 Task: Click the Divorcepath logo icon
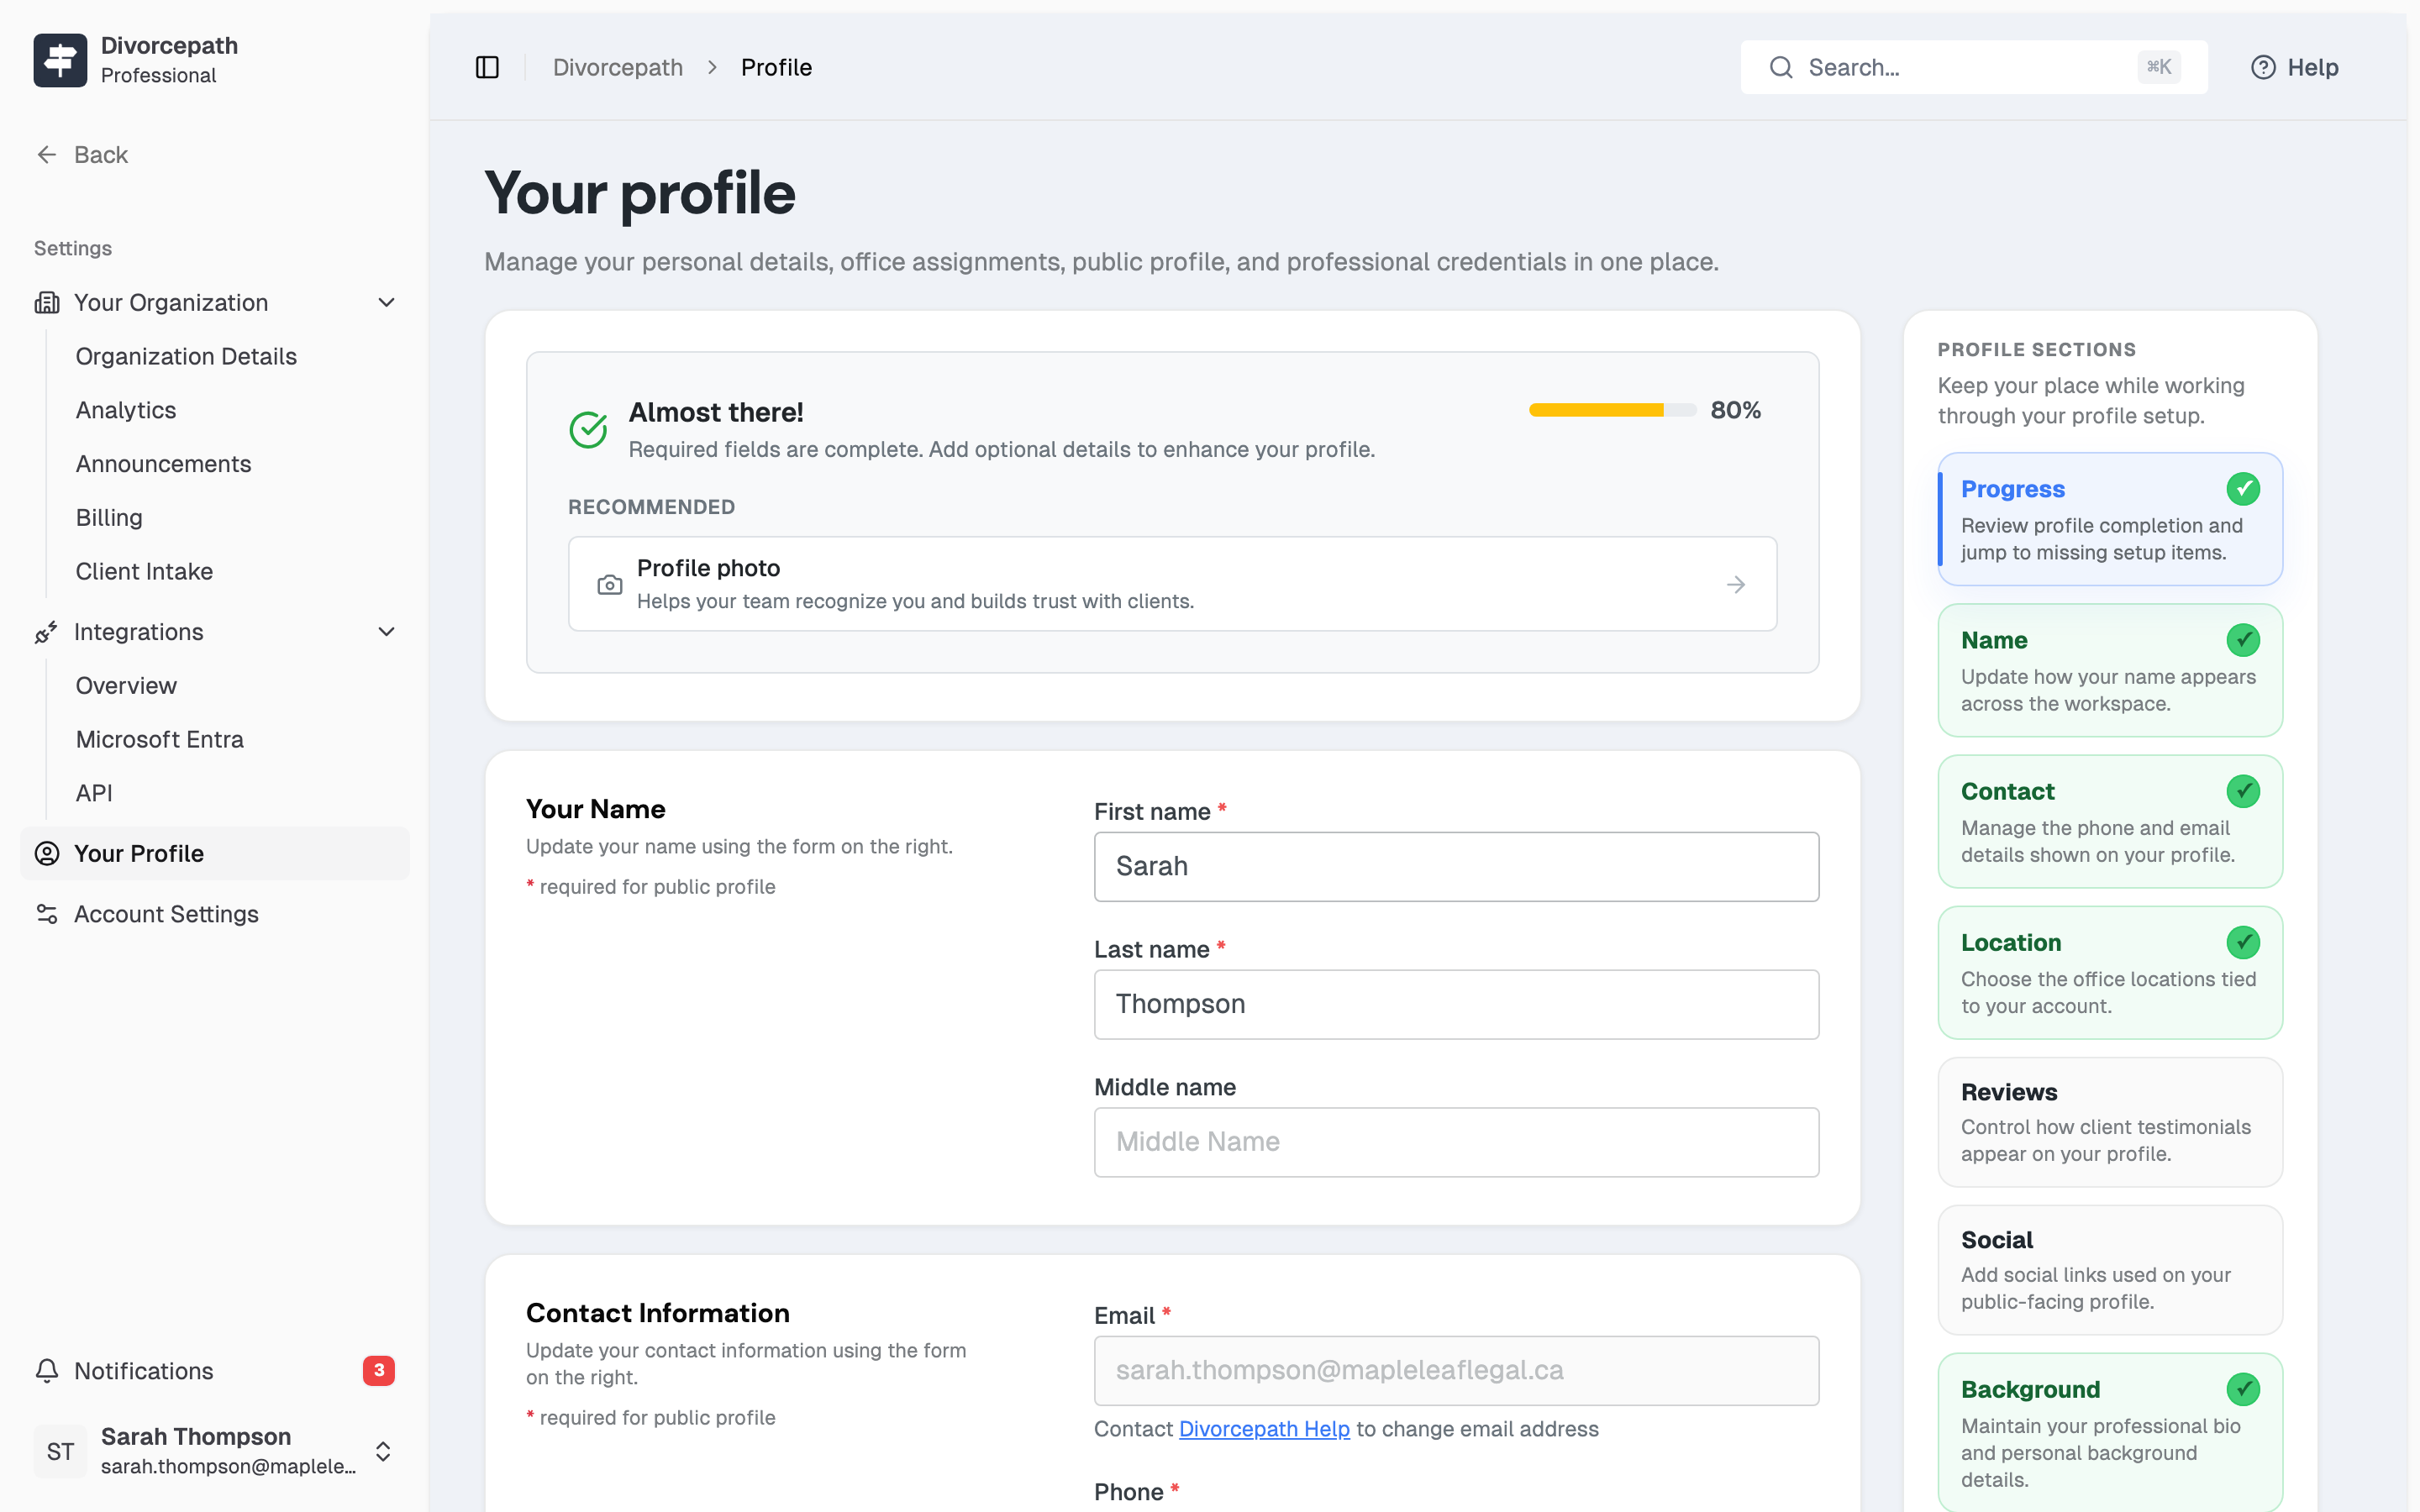pos(59,59)
